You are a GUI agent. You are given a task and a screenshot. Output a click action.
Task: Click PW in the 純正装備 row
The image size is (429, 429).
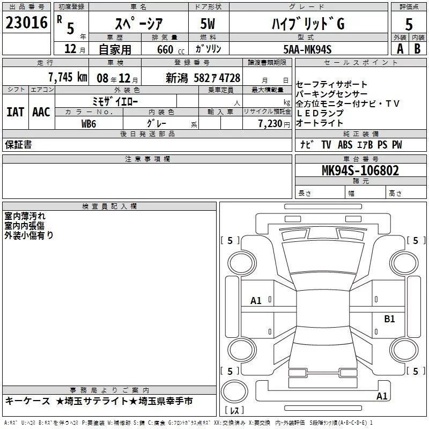[397, 145]
